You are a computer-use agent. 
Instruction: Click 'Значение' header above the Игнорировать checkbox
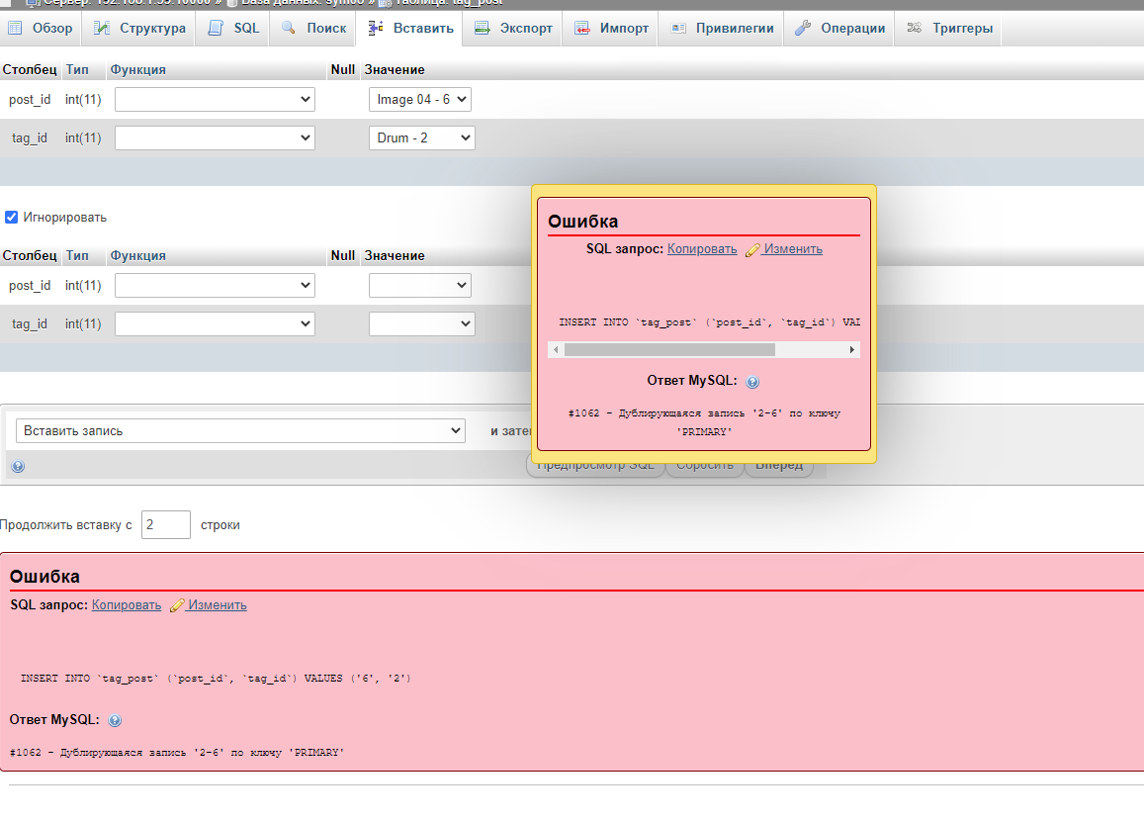pyautogui.click(x=395, y=70)
